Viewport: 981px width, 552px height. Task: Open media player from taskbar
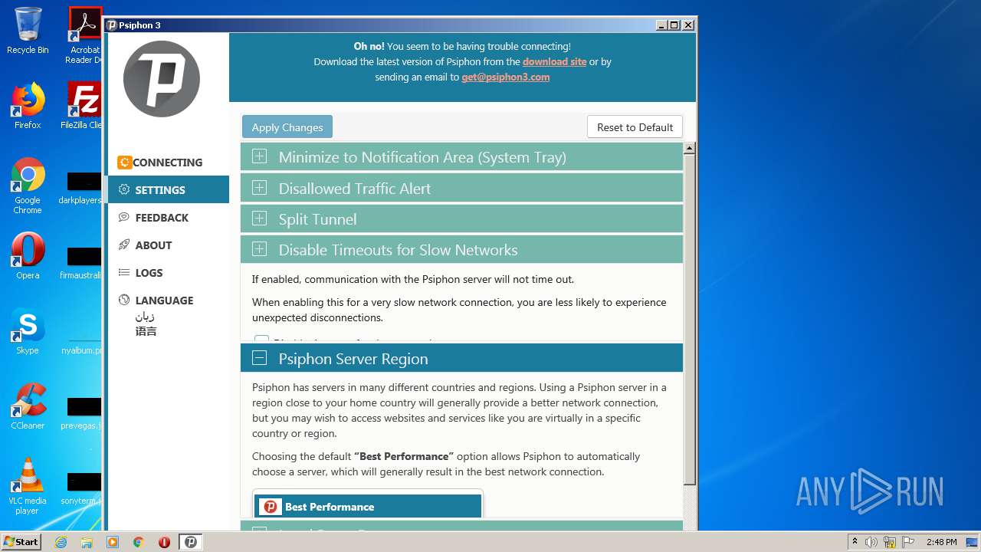pos(113,542)
